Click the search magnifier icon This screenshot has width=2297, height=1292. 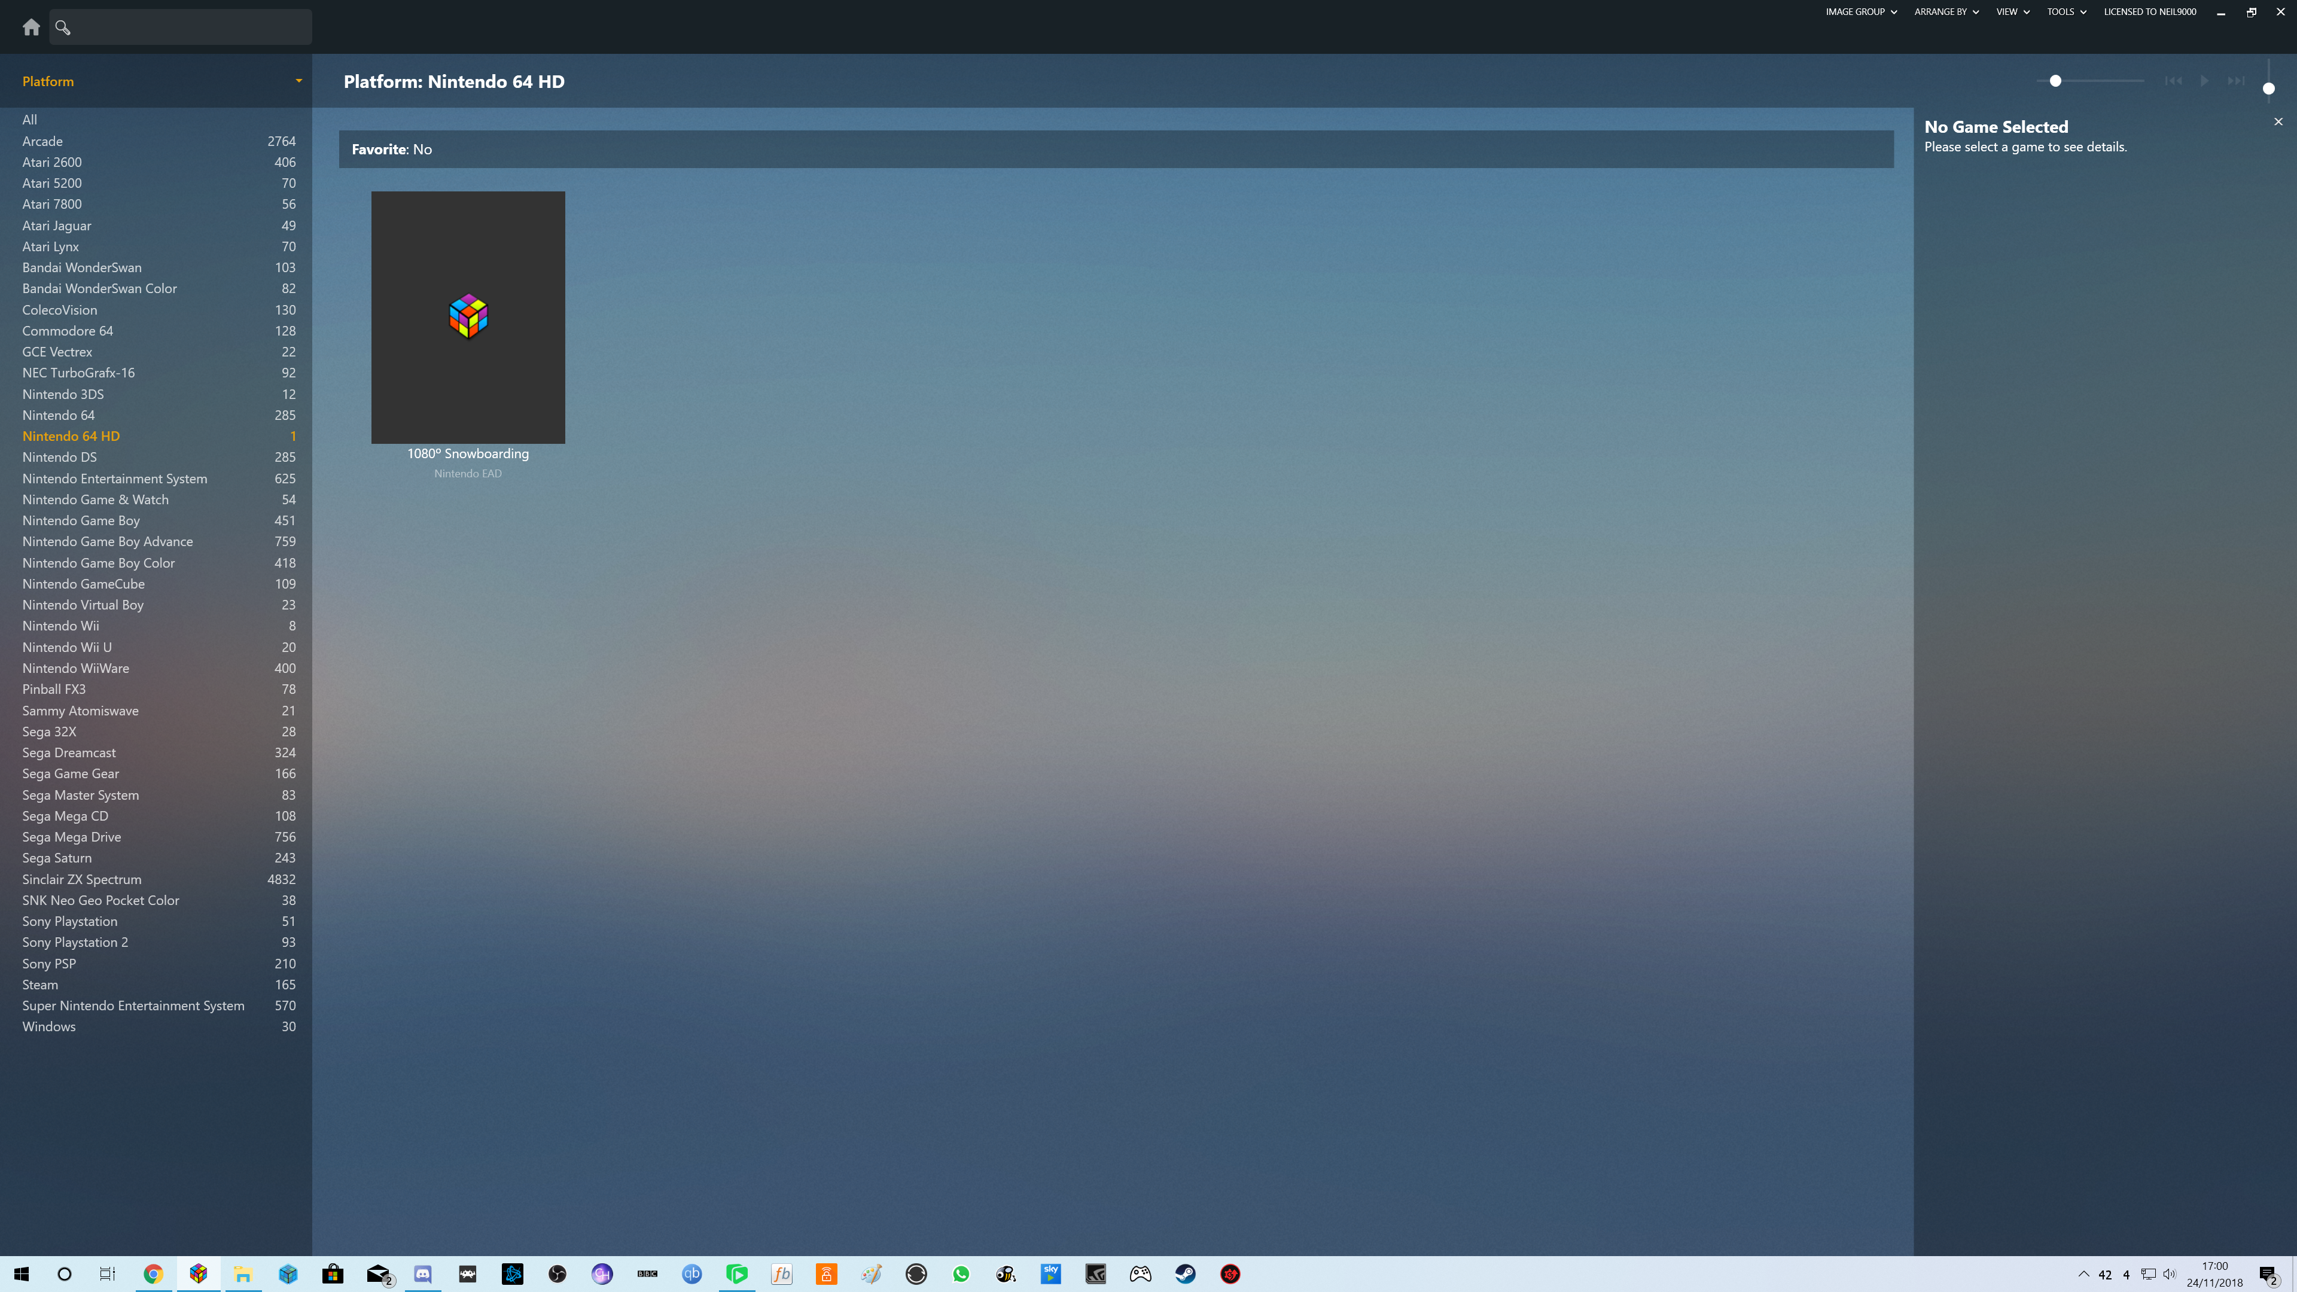[x=62, y=27]
